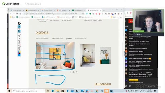Click the chat comment input field
This screenshot has height=93, width=165.
pos(142,83)
